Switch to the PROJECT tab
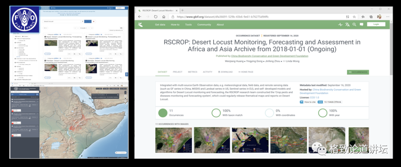The image size is (401, 167). click(x=177, y=72)
